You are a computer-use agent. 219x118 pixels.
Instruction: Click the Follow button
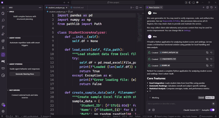(x=210, y=97)
